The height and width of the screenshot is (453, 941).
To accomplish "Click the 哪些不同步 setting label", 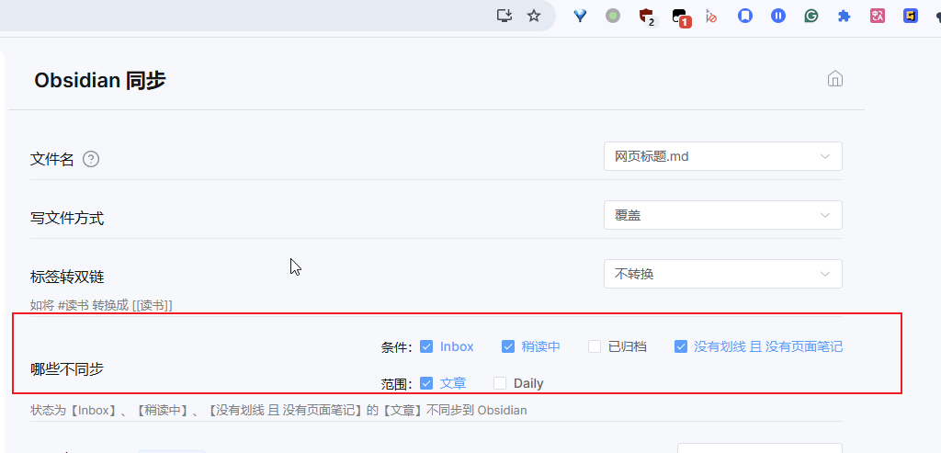I will click(x=66, y=369).
